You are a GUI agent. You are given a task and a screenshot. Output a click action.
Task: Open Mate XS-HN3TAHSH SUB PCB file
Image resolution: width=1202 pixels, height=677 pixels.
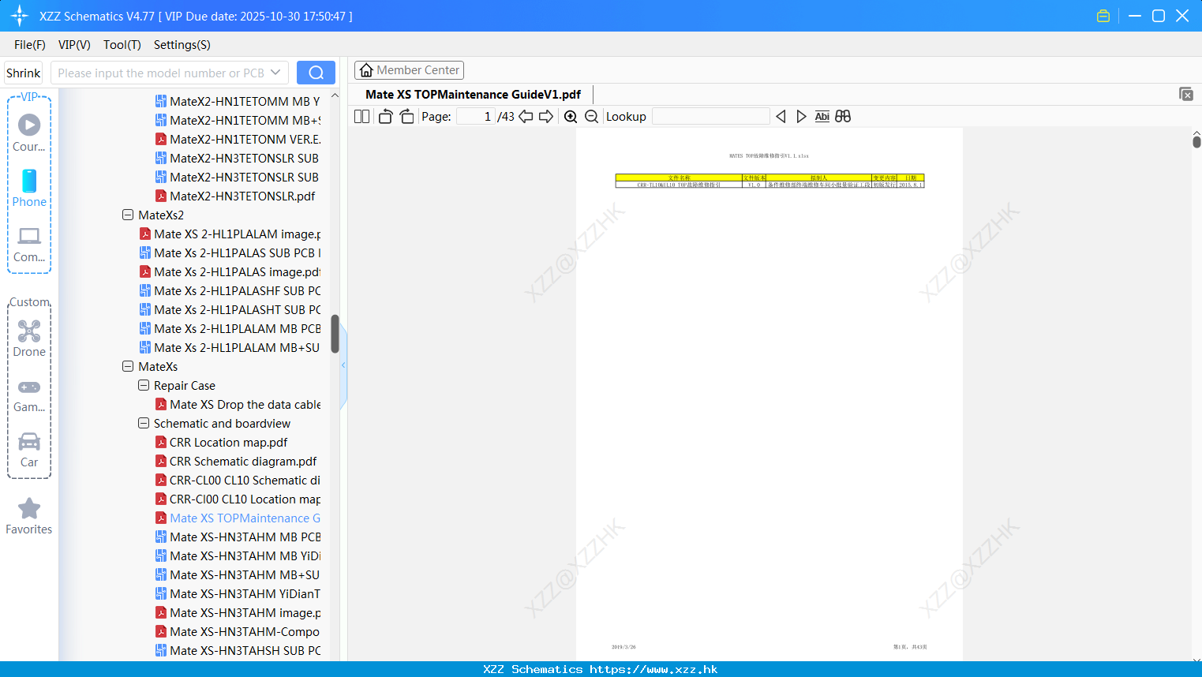pyautogui.click(x=238, y=651)
